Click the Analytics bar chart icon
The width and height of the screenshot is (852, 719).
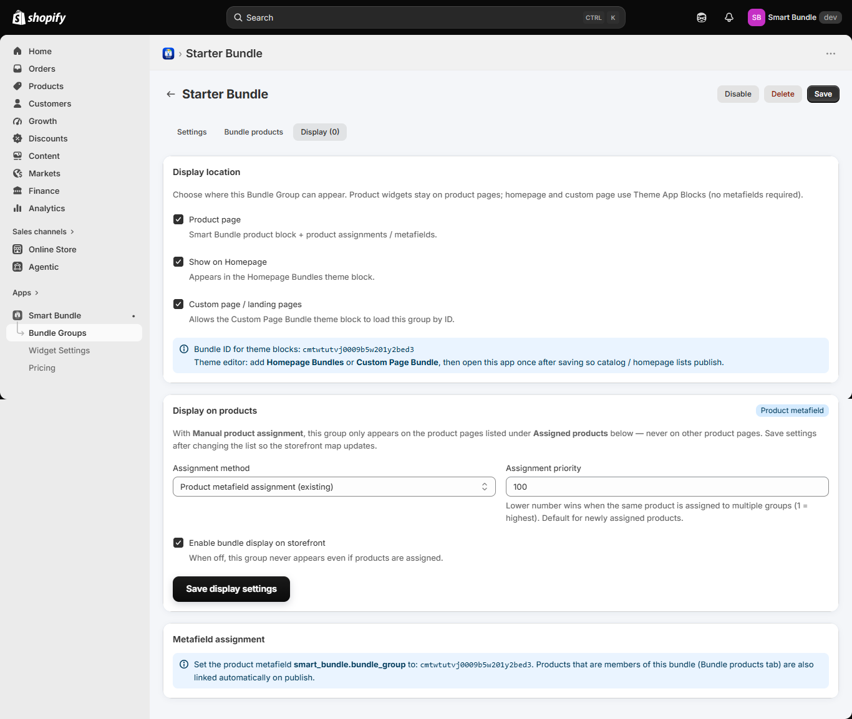[x=17, y=208]
